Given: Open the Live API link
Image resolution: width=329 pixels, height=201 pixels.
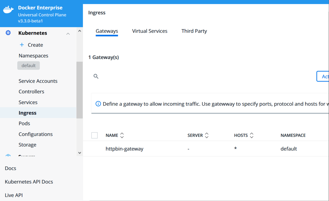Looking at the screenshot, I should pos(14,195).
